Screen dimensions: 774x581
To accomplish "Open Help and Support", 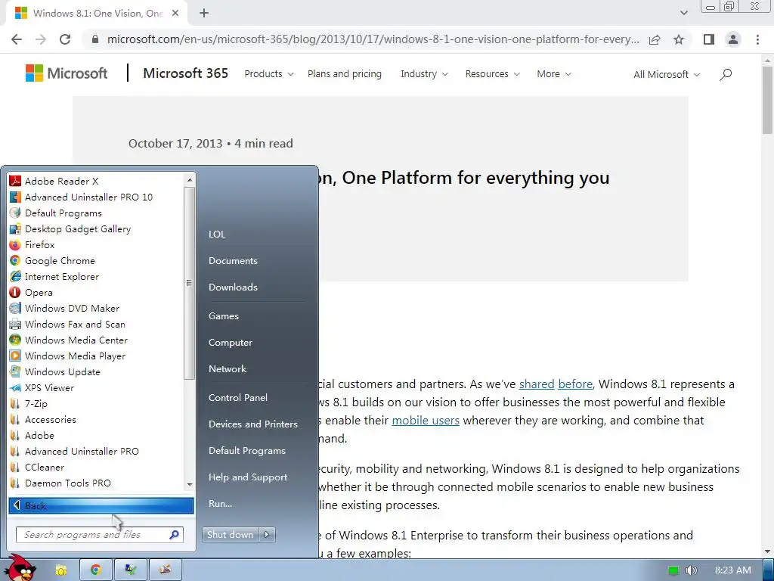I will [x=248, y=477].
